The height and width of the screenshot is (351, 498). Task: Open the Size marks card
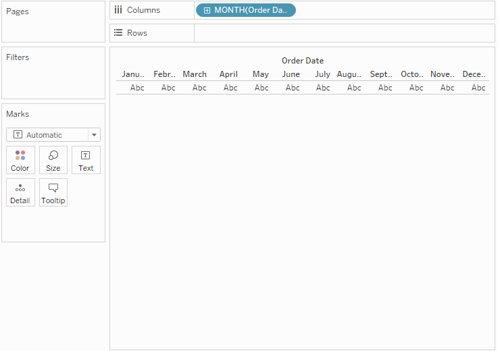pyautogui.click(x=53, y=160)
